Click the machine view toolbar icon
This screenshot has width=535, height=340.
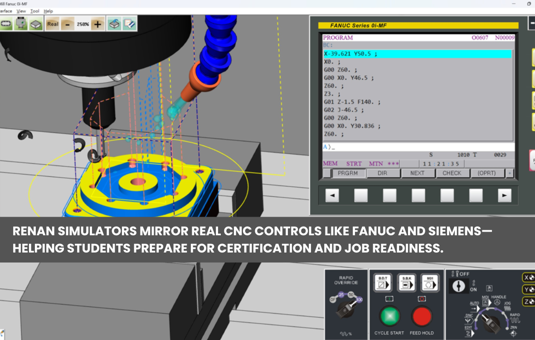(x=21, y=24)
